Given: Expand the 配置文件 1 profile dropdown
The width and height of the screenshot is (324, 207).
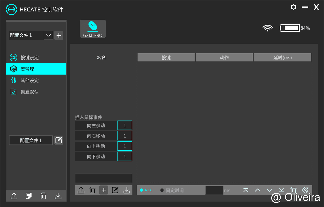Looking at the screenshot, I should pyautogui.click(x=48, y=35).
